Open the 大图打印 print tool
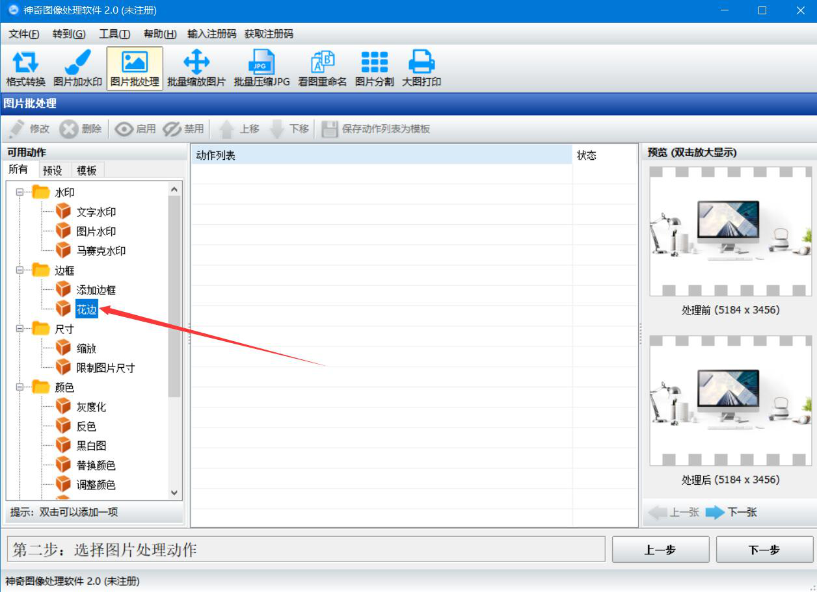 [421, 68]
